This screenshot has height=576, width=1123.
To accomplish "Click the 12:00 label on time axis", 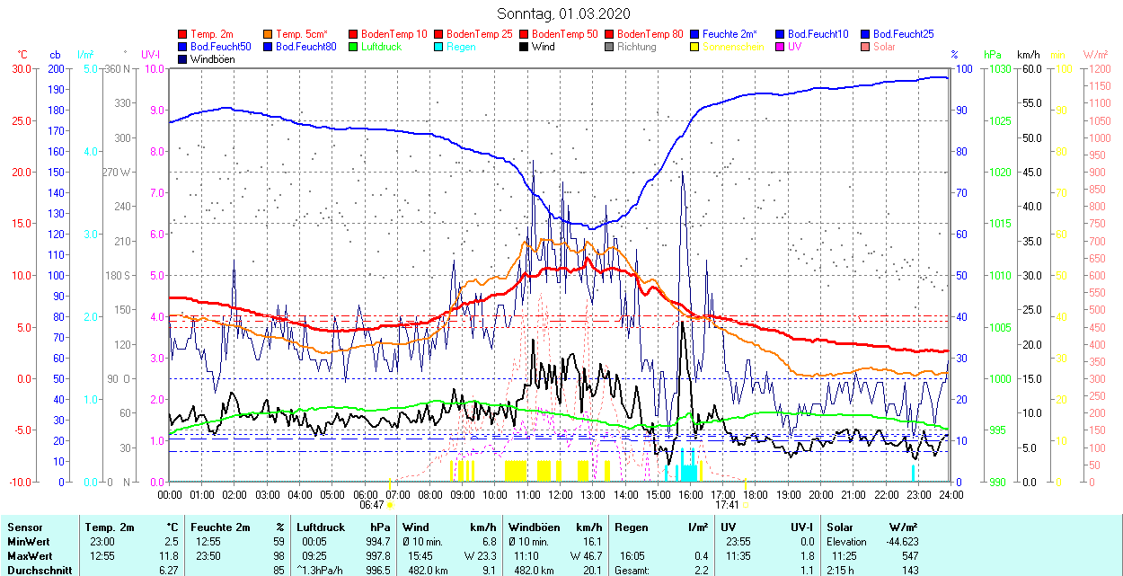I will pos(561,494).
